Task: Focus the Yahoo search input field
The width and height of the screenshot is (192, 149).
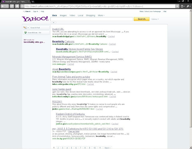Action: pyautogui.click(x=91, y=19)
